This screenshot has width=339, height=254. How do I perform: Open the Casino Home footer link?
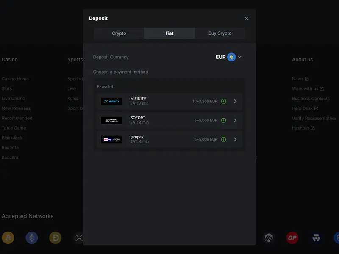pyautogui.click(x=15, y=79)
